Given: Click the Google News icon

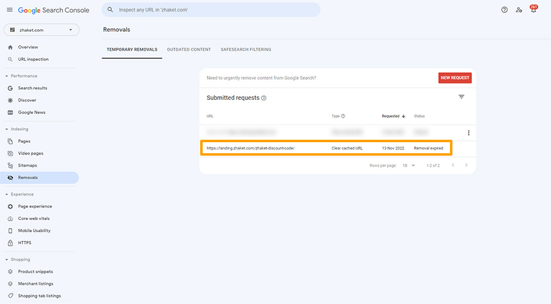Looking at the screenshot, I should click(10, 113).
